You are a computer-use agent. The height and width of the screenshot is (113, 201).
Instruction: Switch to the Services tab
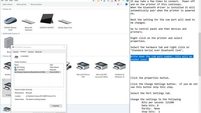tap(31, 52)
